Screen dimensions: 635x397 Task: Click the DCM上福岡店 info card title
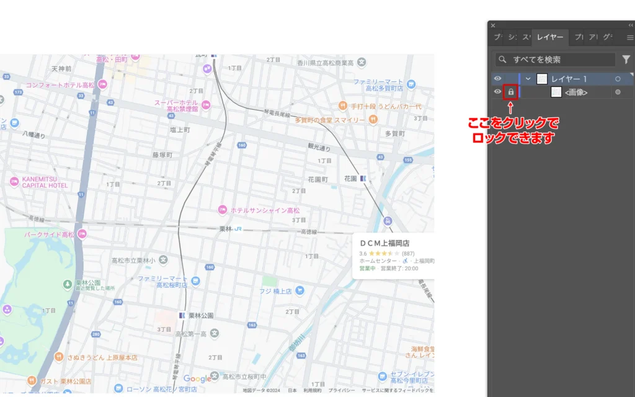tap(384, 243)
